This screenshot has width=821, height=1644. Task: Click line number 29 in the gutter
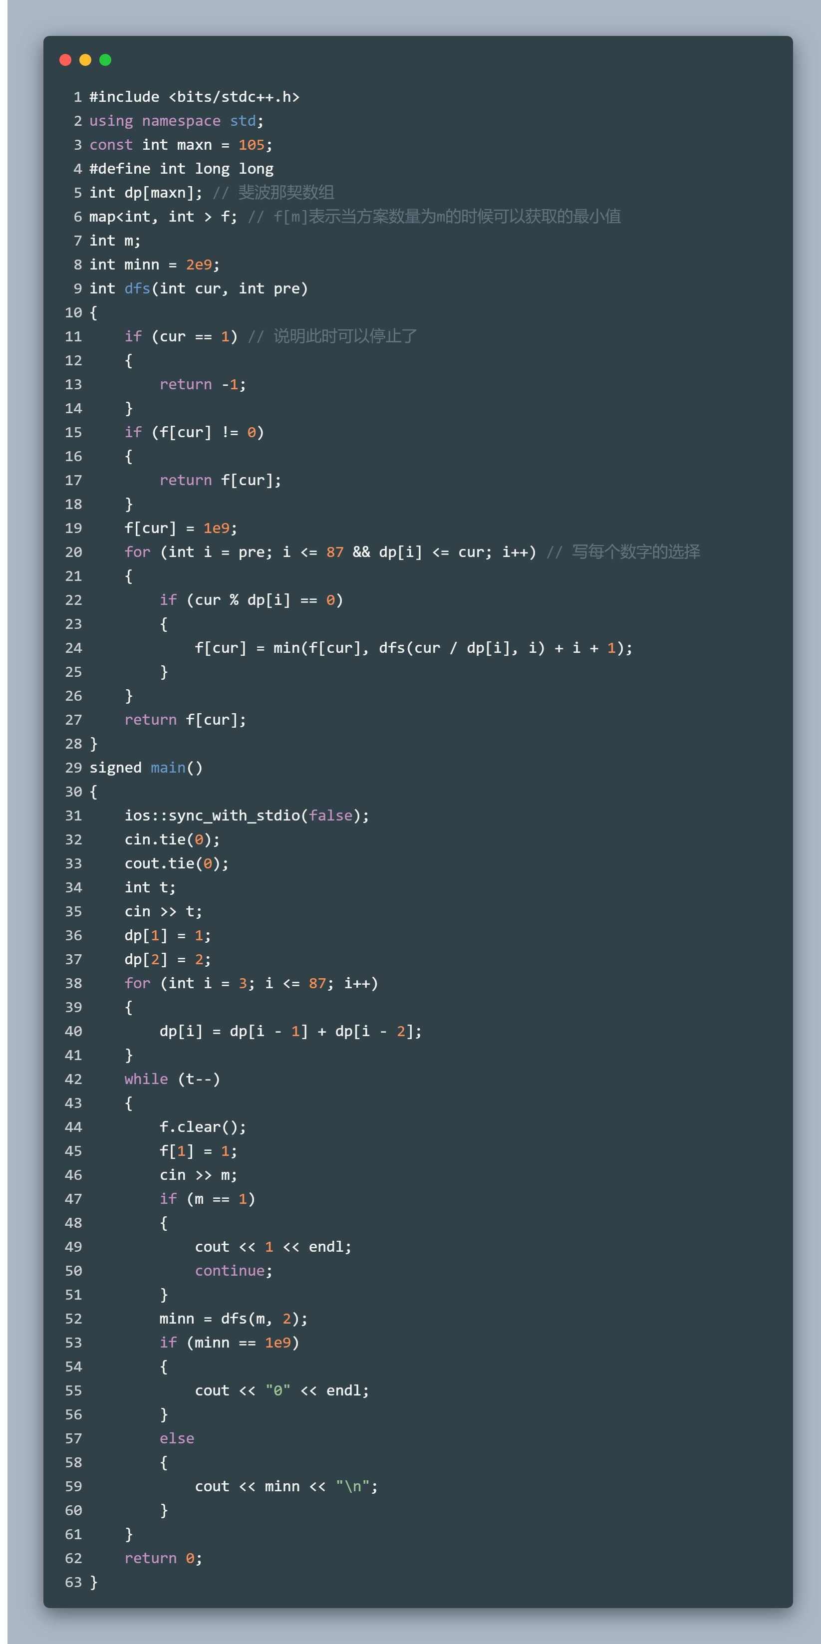[73, 768]
